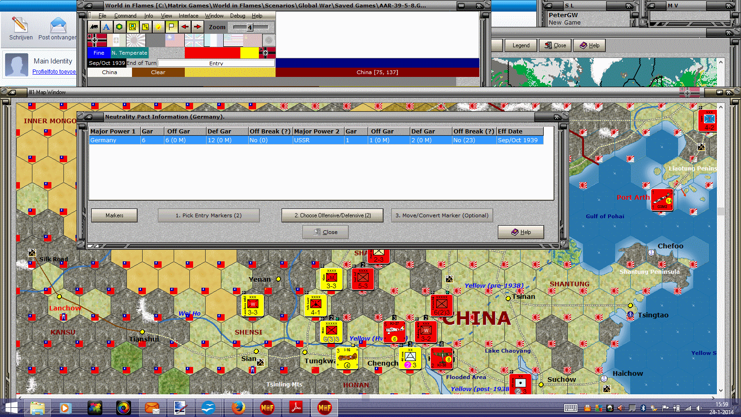Open the Profielfoto toevoegen link
Image resolution: width=741 pixels, height=417 pixels.
tap(54, 71)
